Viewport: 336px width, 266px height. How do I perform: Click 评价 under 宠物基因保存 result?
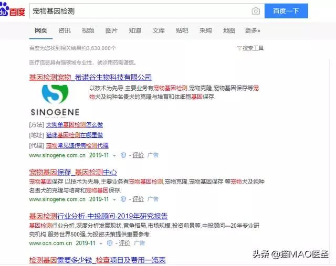click(138, 199)
